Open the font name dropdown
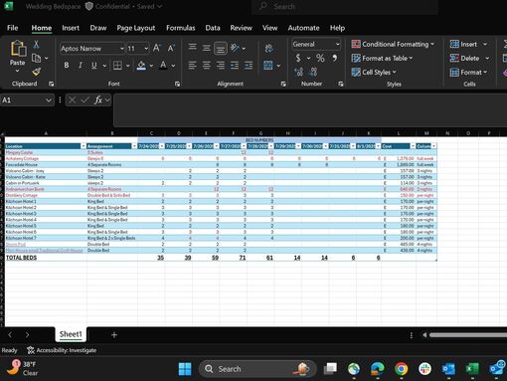Image resolution: width=507 pixels, height=381 pixels. (x=122, y=49)
